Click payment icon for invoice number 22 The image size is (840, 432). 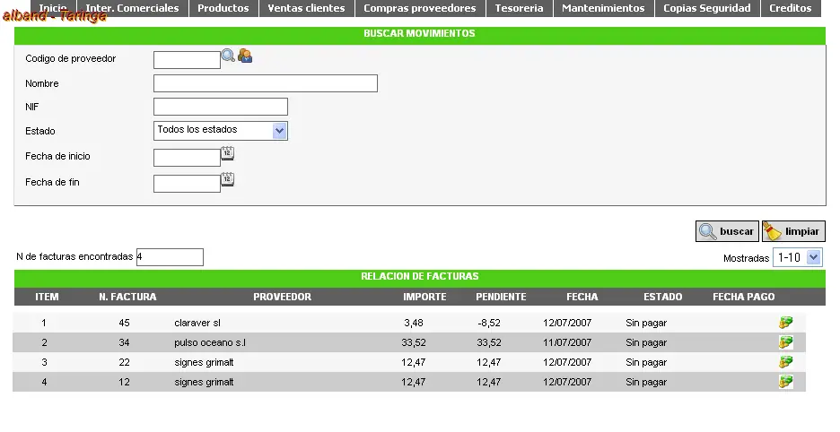(x=786, y=362)
